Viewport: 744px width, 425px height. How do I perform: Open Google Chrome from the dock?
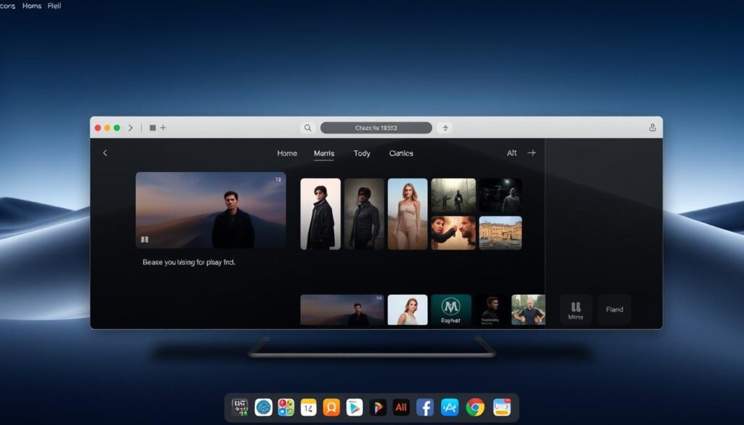coord(475,408)
